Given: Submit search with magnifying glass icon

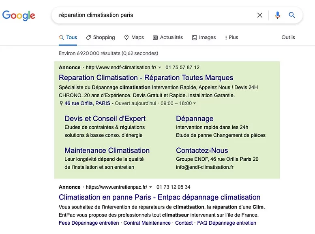Looking at the screenshot, I should (x=292, y=15).
